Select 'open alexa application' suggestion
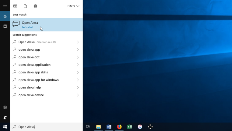The image size is (232, 131). 47,65
